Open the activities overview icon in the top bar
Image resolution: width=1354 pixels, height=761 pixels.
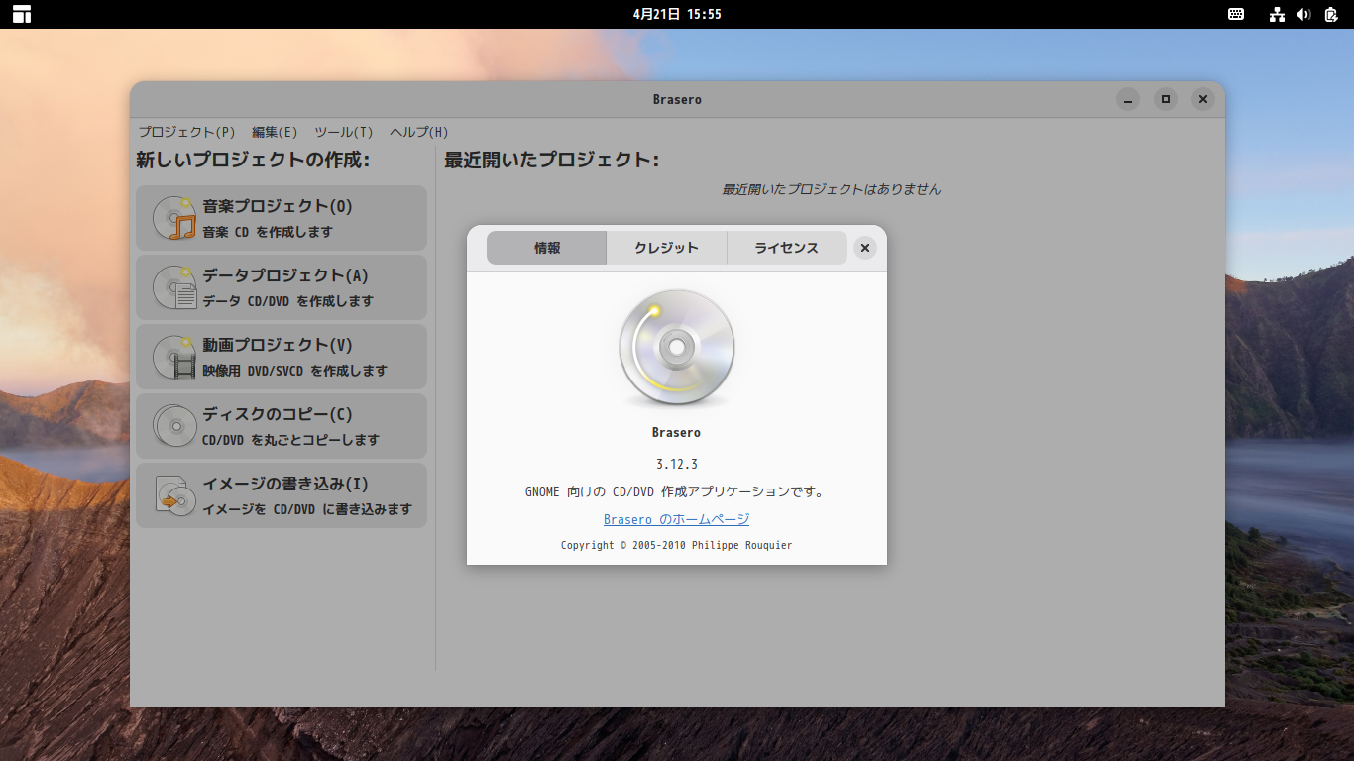(22, 14)
